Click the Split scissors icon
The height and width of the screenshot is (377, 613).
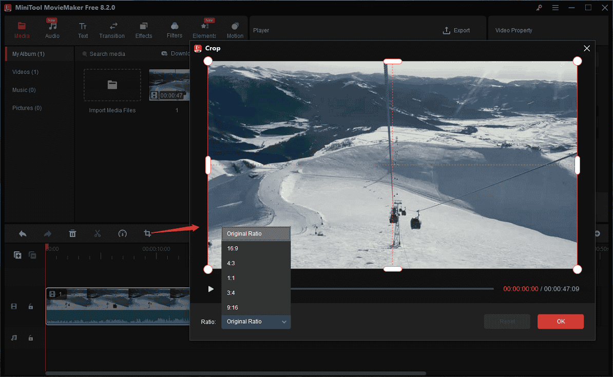(x=98, y=233)
